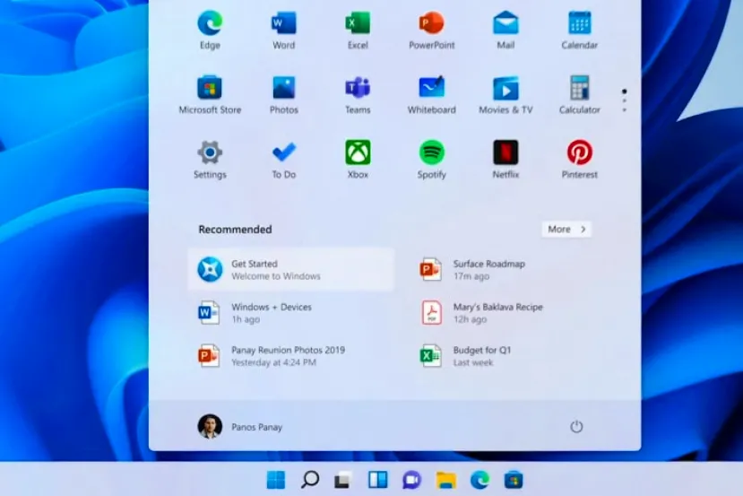Open File Explorer from taskbar
This screenshot has width=743, height=496.
click(x=446, y=480)
